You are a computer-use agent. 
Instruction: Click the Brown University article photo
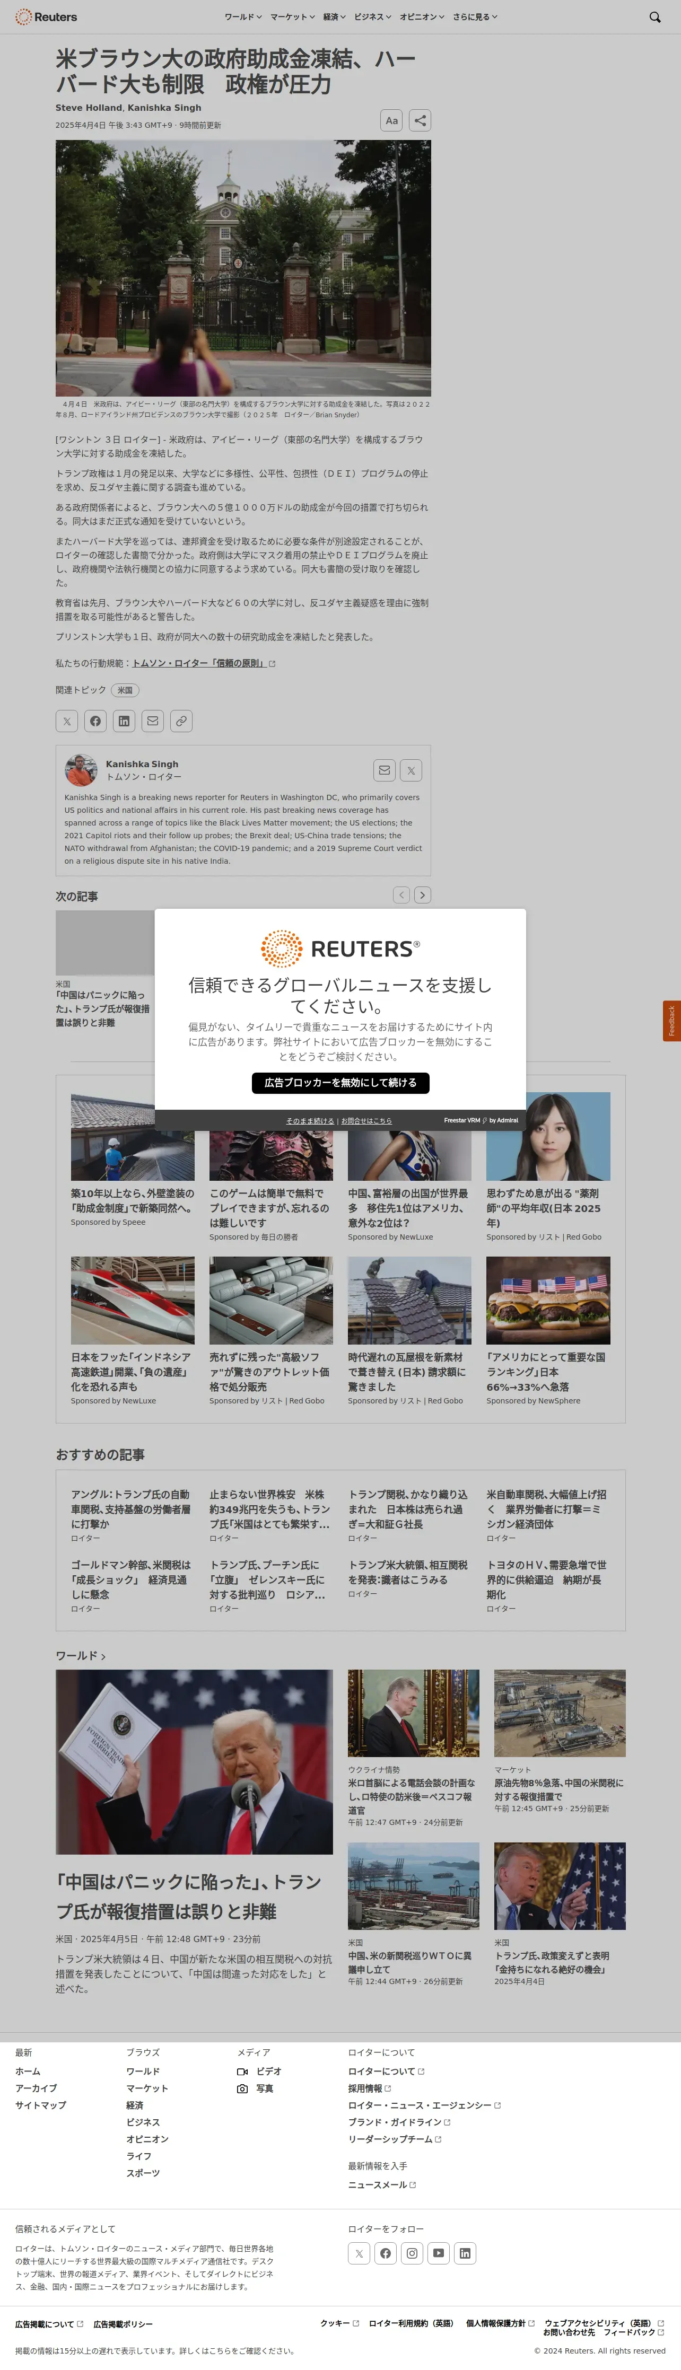tap(243, 268)
